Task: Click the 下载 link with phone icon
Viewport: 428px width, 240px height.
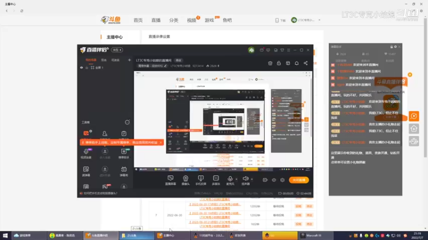Action: 280,20
